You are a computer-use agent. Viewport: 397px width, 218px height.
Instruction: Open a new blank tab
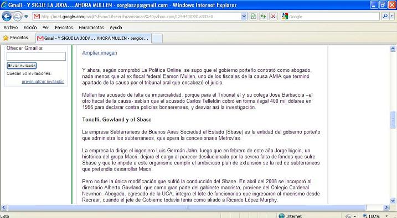coord(157,38)
